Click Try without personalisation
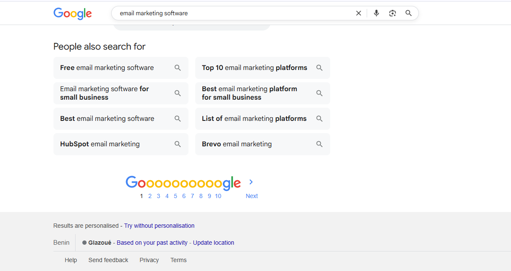The image size is (511, 271). pyautogui.click(x=159, y=226)
